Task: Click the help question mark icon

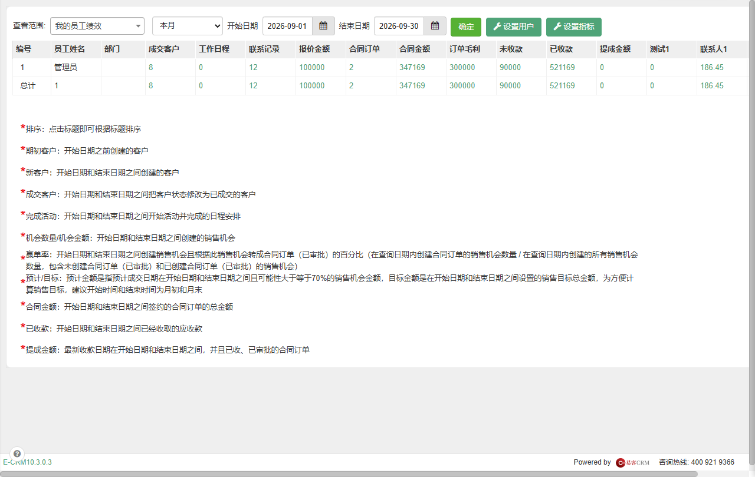Action: pyautogui.click(x=17, y=453)
